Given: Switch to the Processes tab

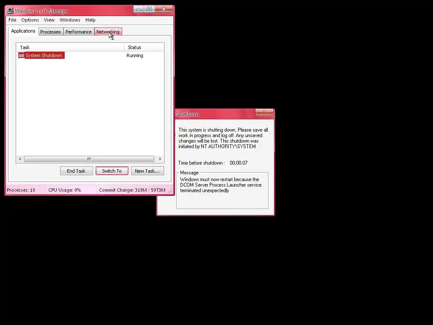Looking at the screenshot, I should tap(51, 32).
